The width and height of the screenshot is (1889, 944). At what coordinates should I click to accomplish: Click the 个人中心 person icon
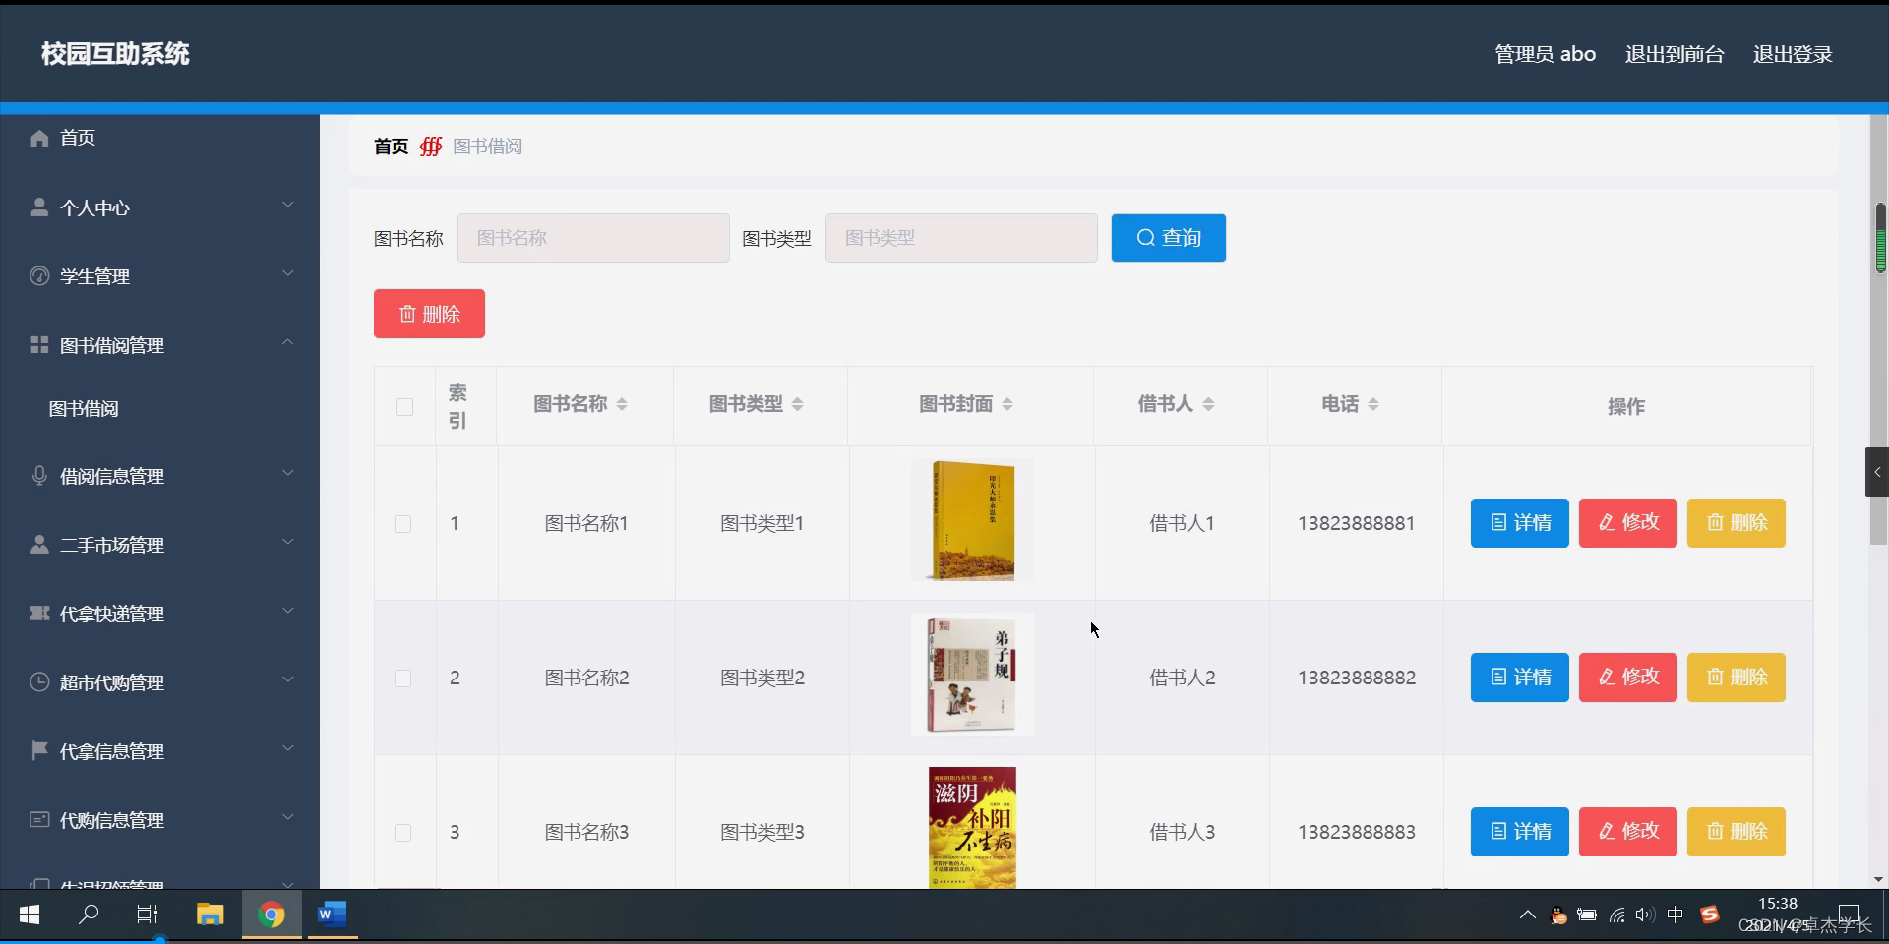coord(38,206)
